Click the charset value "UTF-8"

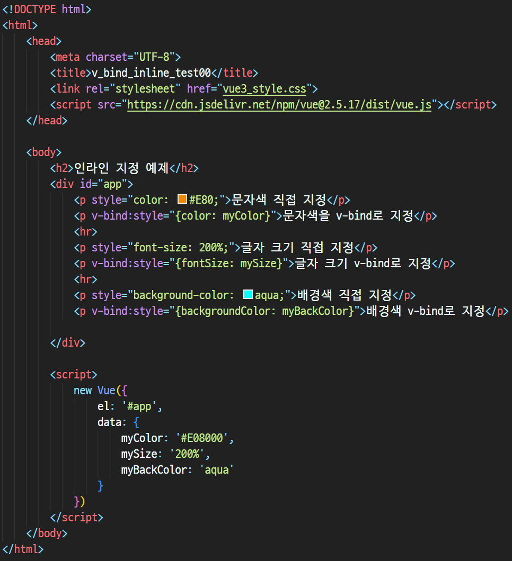pos(154,57)
